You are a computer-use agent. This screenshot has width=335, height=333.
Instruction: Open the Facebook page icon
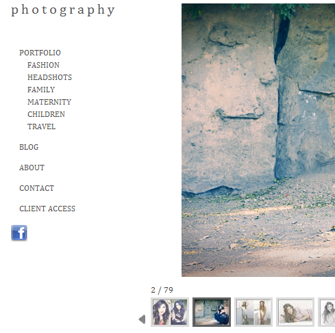[x=19, y=232]
